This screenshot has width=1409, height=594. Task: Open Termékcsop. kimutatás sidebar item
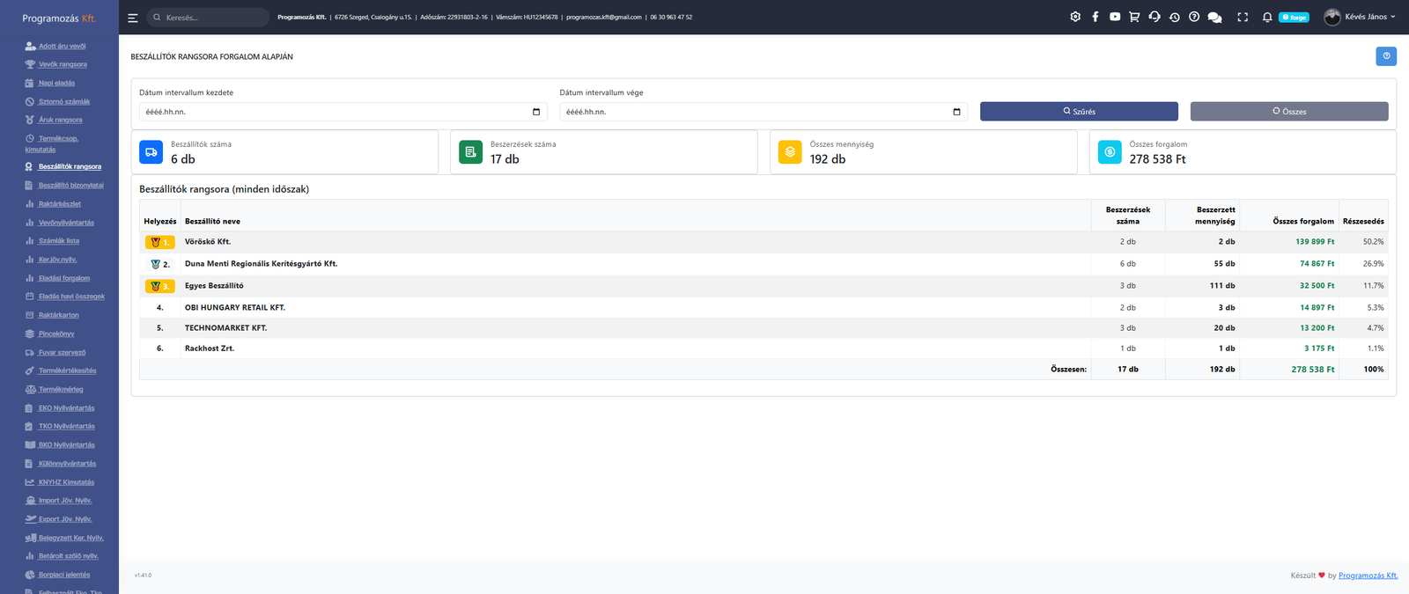tap(53, 143)
